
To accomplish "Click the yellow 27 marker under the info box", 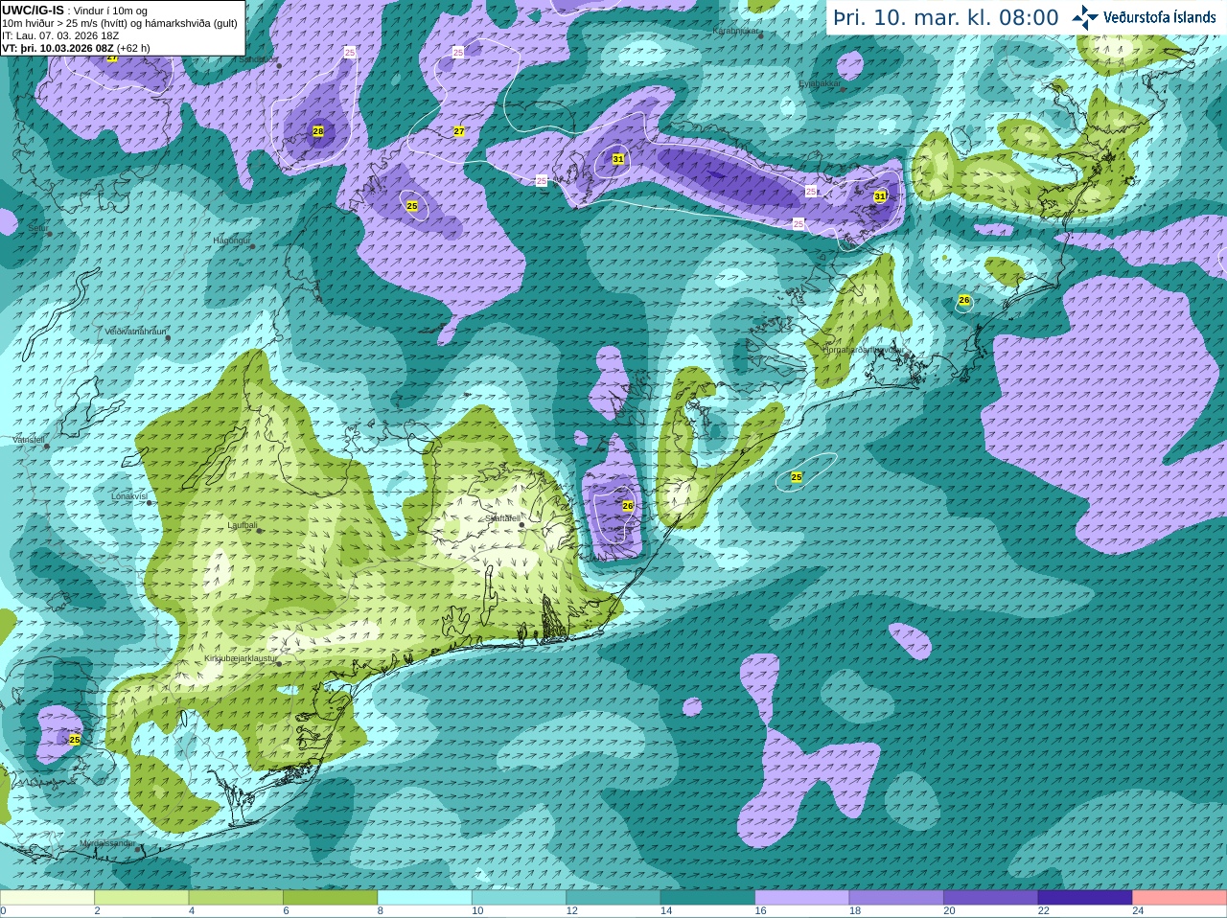I will pos(112,57).
